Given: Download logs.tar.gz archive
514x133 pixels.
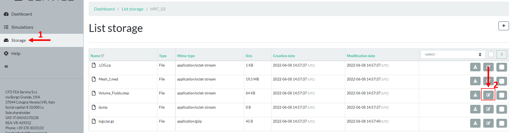Looking at the screenshot, I should 475,123.
